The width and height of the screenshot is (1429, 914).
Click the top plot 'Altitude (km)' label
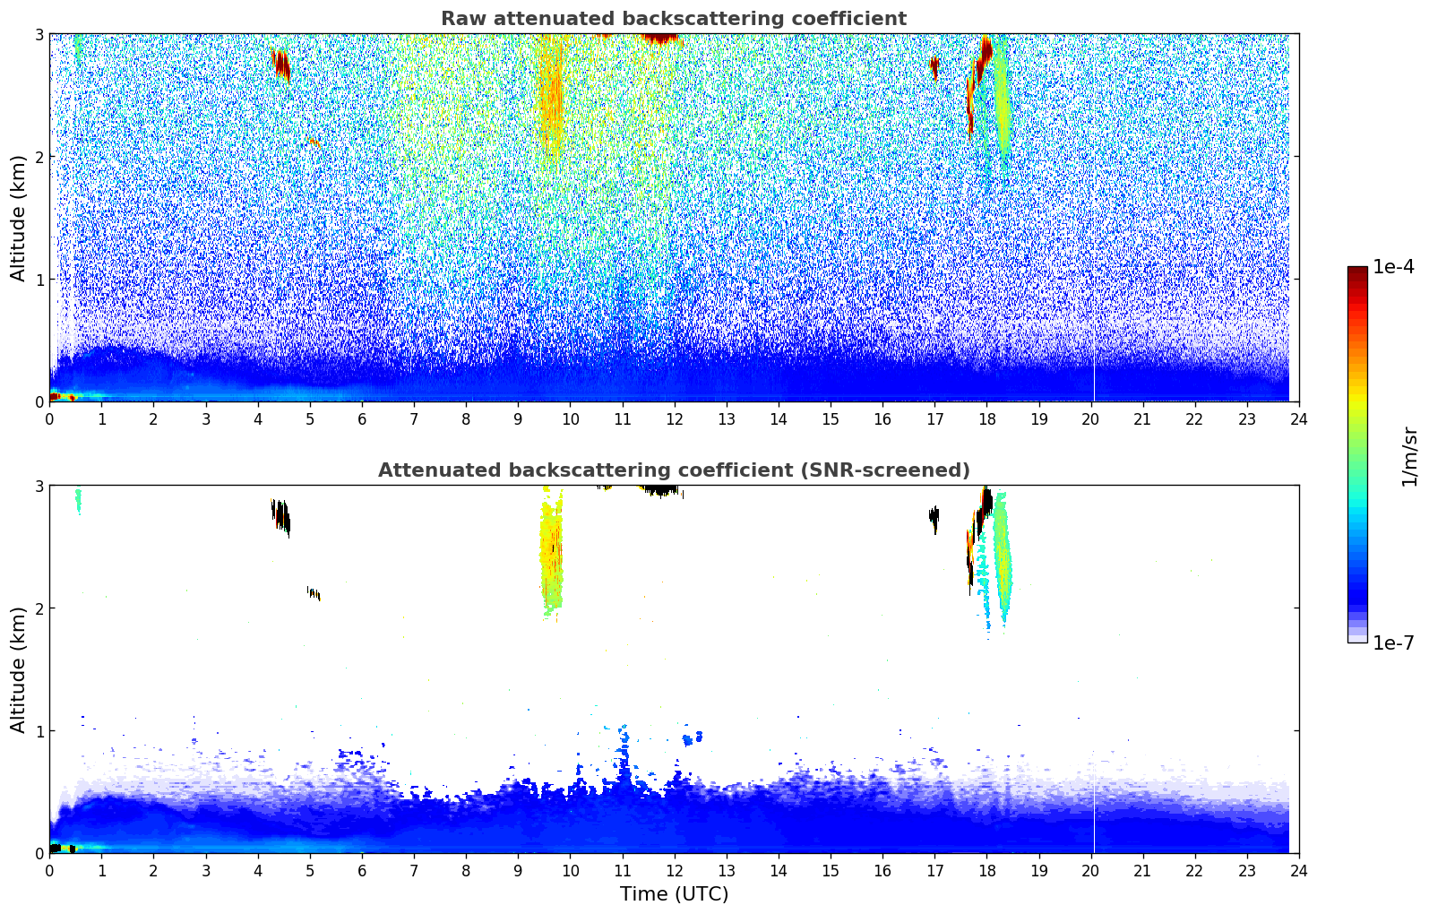point(18,218)
